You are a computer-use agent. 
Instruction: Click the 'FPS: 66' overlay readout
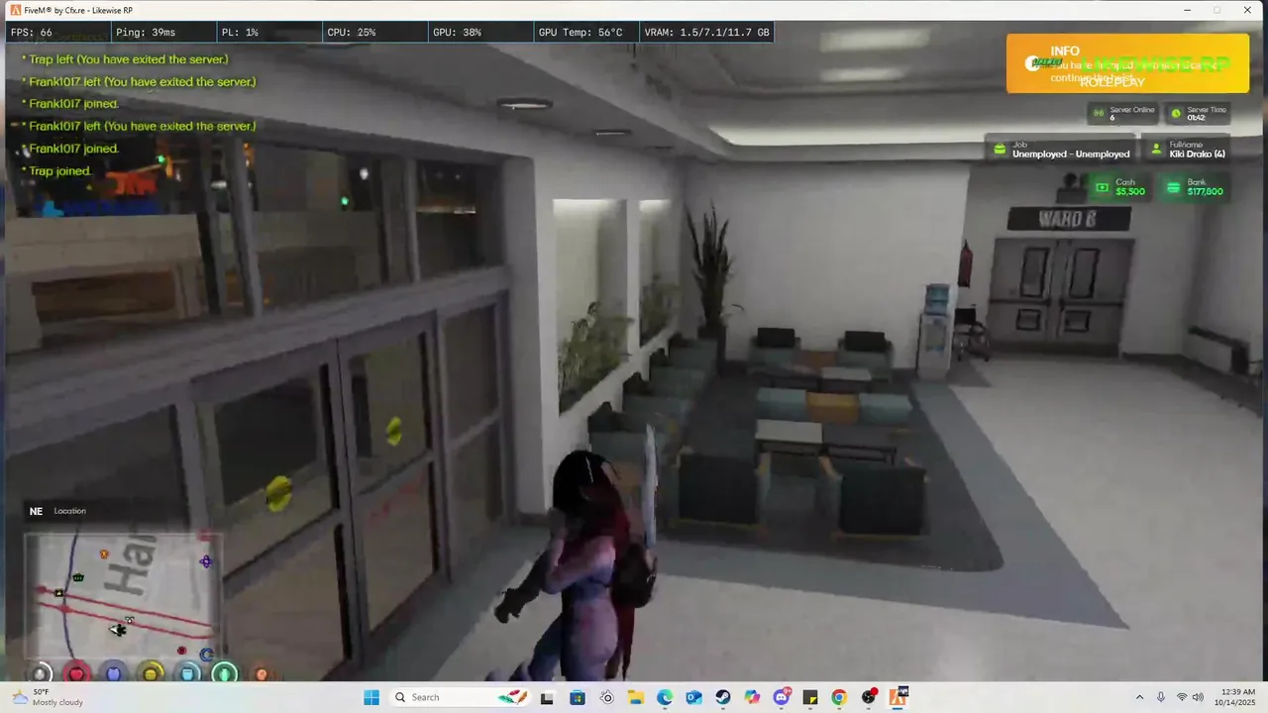(32, 33)
